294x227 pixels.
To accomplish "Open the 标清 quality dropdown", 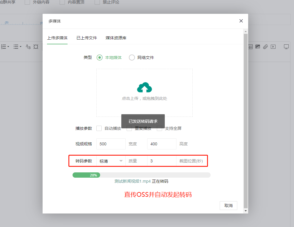I will click(x=111, y=161).
